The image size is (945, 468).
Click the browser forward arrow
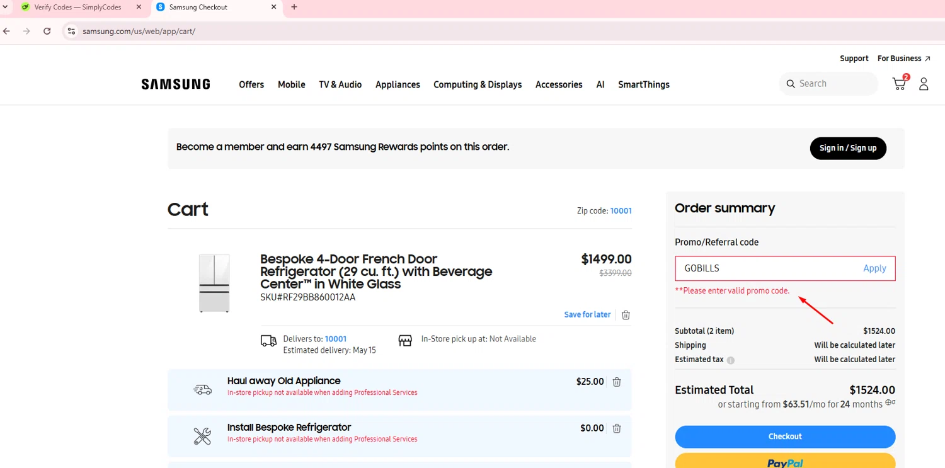(x=26, y=31)
